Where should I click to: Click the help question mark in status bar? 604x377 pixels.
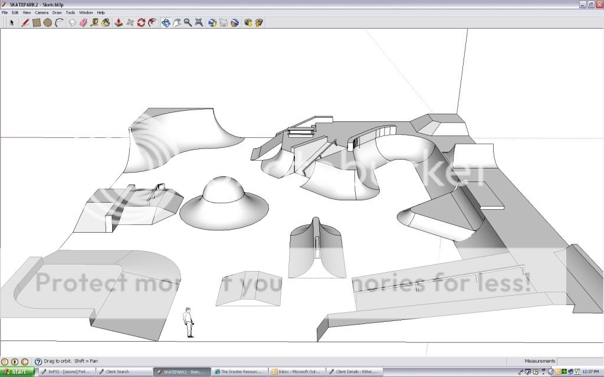[38, 362]
